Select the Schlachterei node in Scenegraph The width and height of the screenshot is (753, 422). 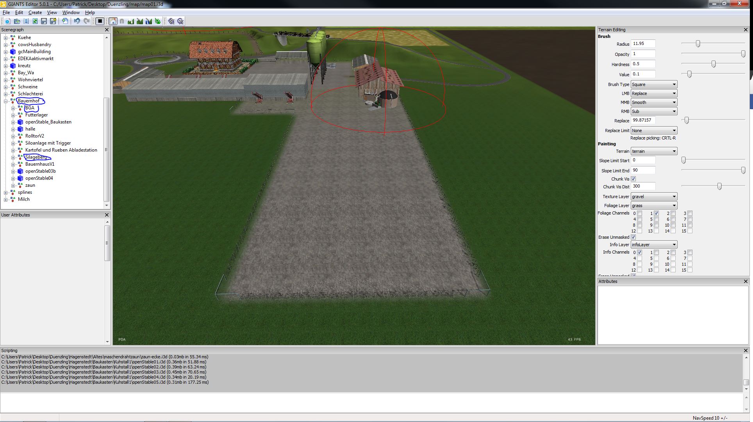coord(30,94)
